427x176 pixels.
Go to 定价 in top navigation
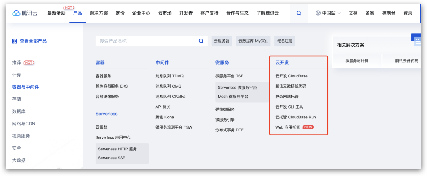[x=120, y=13]
